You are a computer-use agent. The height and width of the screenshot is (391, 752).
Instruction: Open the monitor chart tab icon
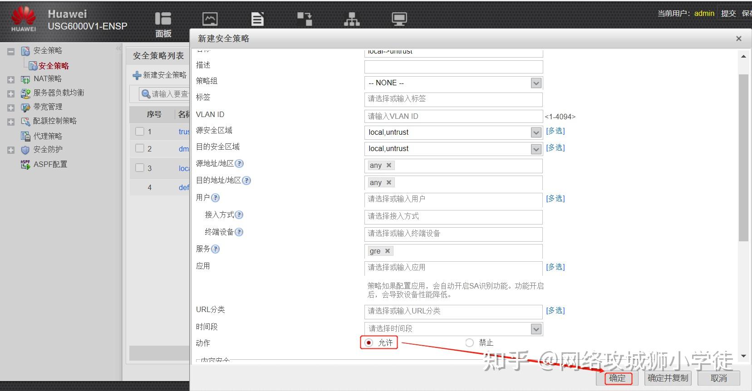pos(210,19)
